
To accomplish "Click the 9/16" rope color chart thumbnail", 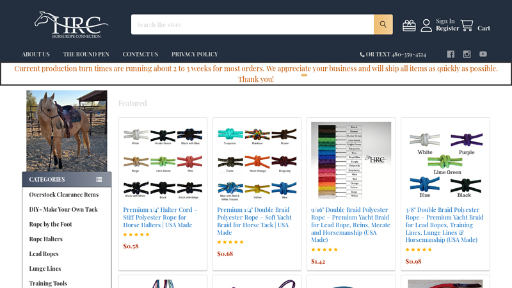I will pos(351,160).
